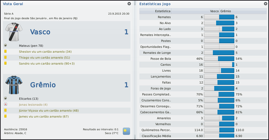Open the Vasco team name link
This screenshot has height=140, width=269.
pyautogui.click(x=40, y=32)
